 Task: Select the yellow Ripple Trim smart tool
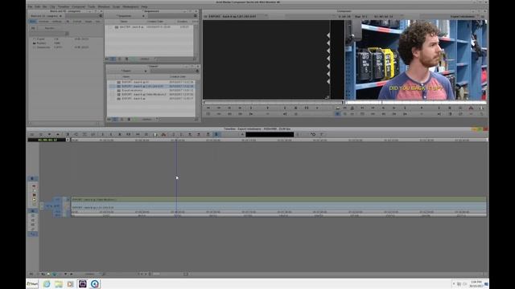(34, 200)
